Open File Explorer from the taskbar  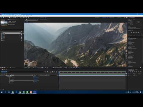tap(13, 92)
